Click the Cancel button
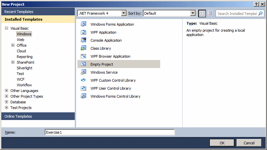 click(x=249, y=143)
